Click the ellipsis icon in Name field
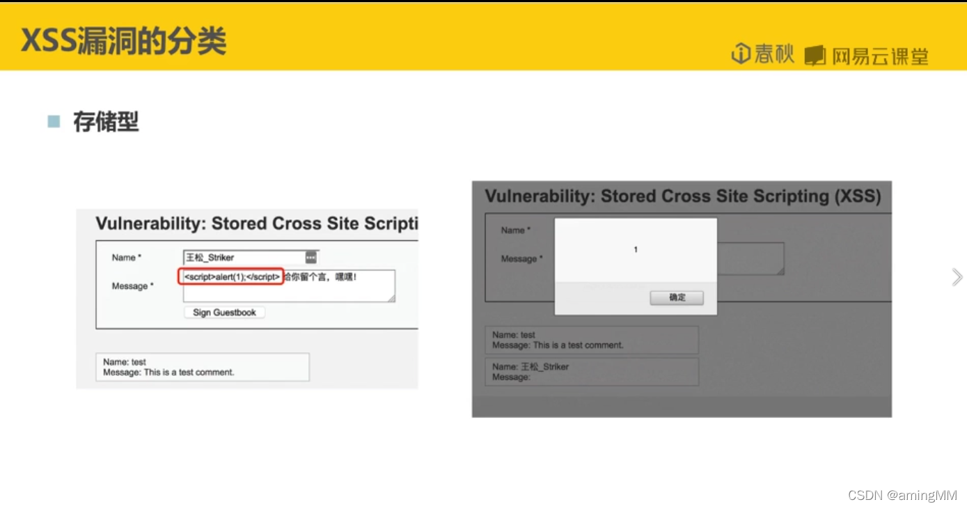967x509 pixels. [310, 258]
